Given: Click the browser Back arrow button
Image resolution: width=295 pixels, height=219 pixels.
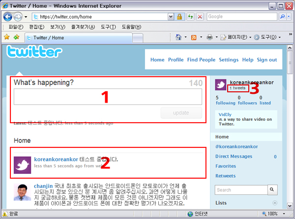Looking at the screenshot, I should 8,17.
